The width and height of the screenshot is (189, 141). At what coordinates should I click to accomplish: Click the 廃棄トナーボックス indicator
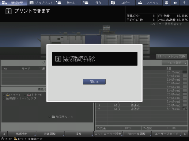click(20, 98)
